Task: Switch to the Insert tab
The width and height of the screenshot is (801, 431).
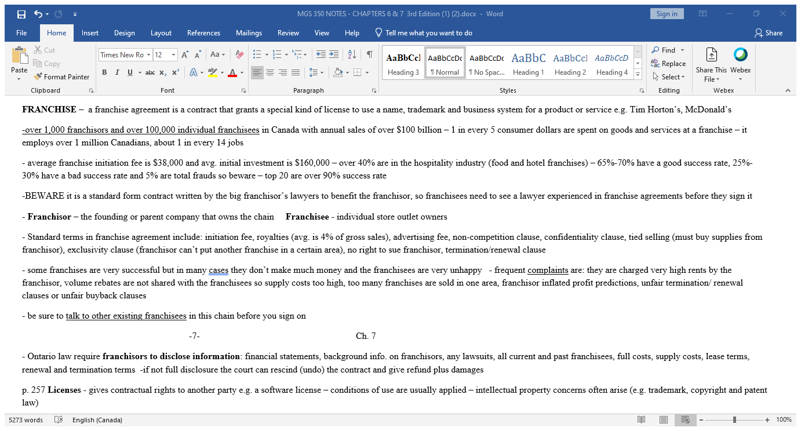Action: point(90,33)
